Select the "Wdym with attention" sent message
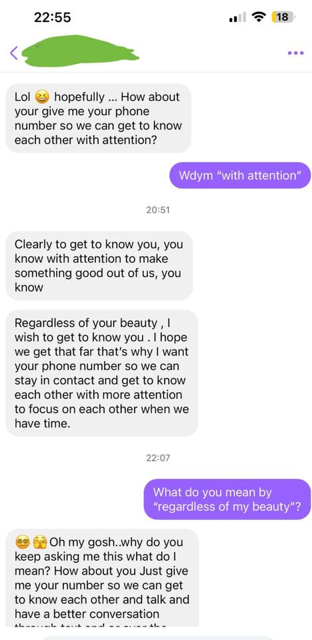 click(x=240, y=175)
